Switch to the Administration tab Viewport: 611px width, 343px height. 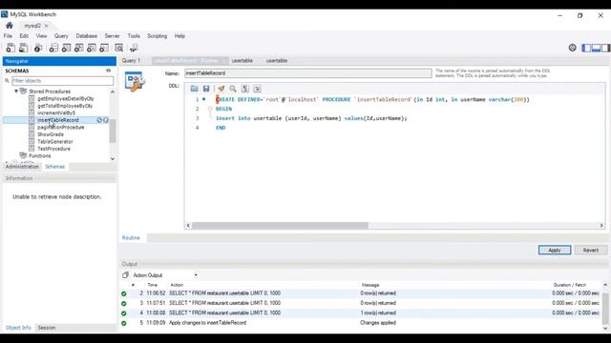coord(22,167)
